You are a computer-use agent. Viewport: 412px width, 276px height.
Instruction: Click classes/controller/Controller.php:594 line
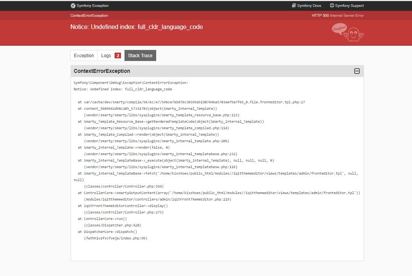[124, 186]
